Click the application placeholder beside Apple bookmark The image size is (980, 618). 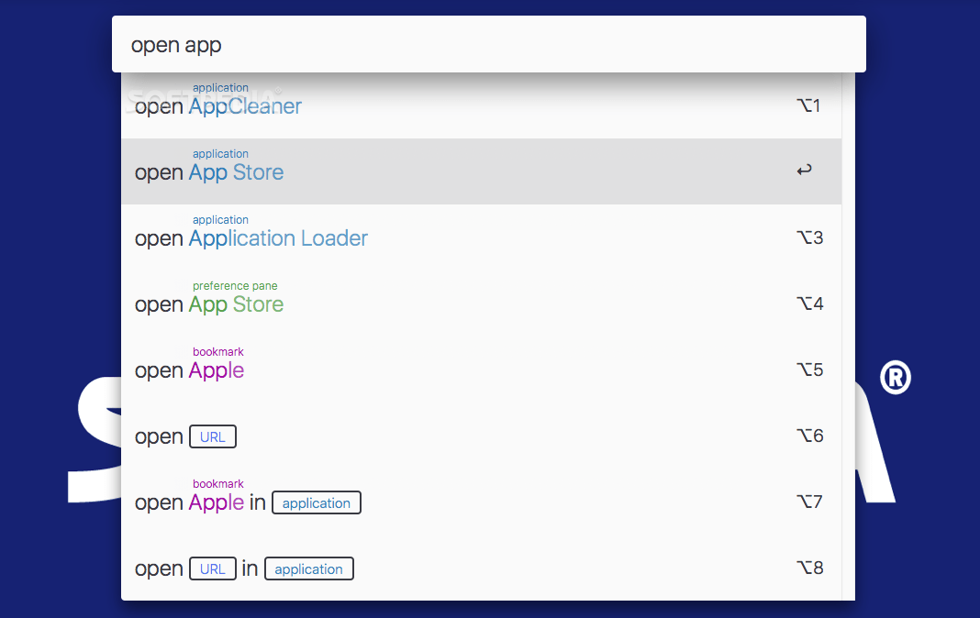click(316, 502)
